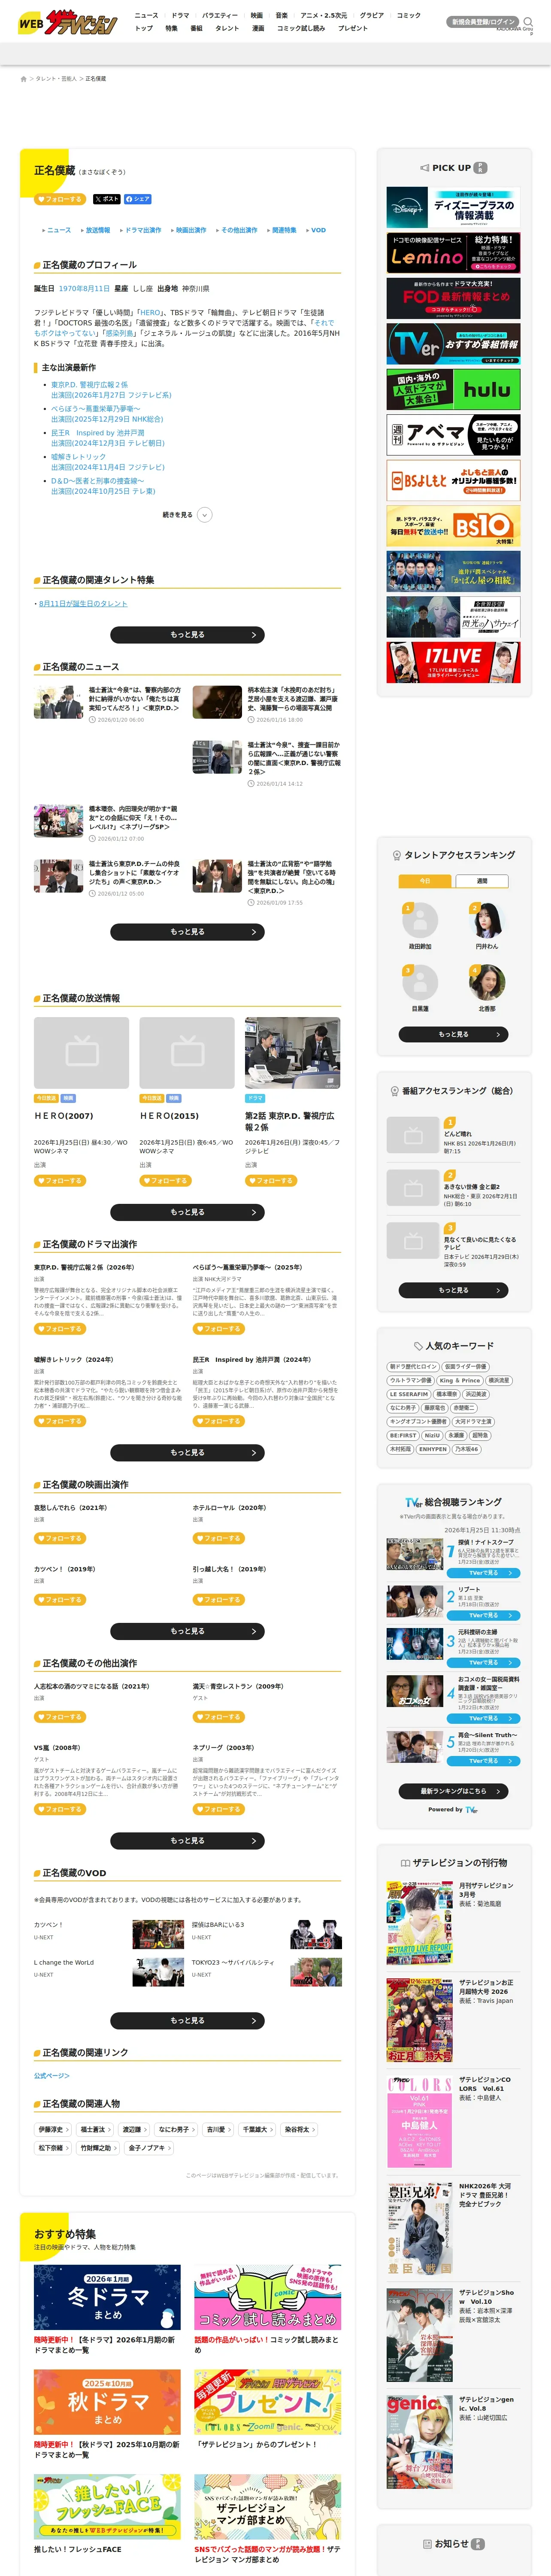Viewport: 551px width, 2576px height.
Task: Open the 週刊アベマ banner
Action: click(453, 435)
